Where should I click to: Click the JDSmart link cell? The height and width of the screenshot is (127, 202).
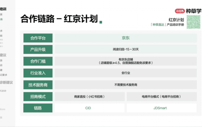click(162, 108)
